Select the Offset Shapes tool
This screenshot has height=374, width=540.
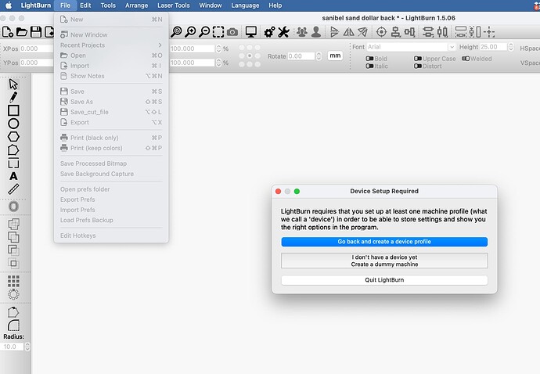(13, 207)
